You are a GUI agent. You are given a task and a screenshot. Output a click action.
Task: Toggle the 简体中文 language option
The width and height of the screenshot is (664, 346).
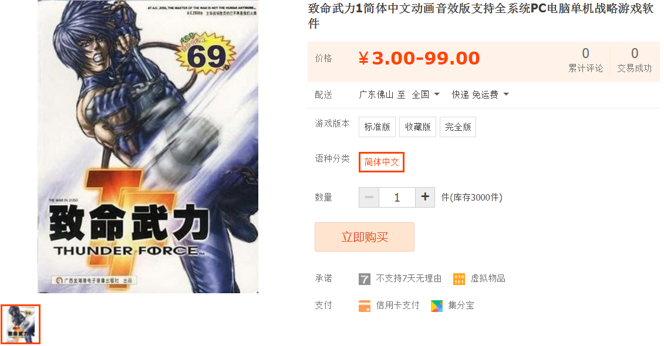(382, 162)
